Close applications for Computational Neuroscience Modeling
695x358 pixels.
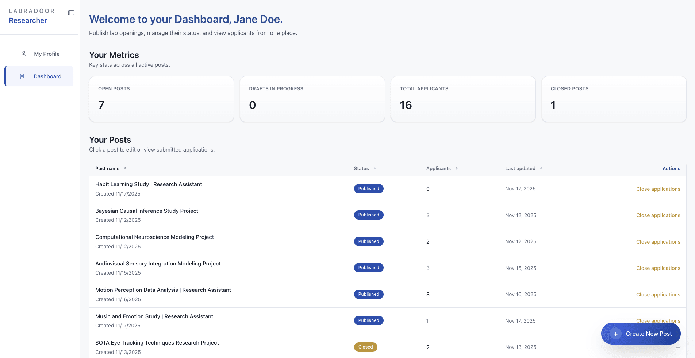tap(658, 241)
